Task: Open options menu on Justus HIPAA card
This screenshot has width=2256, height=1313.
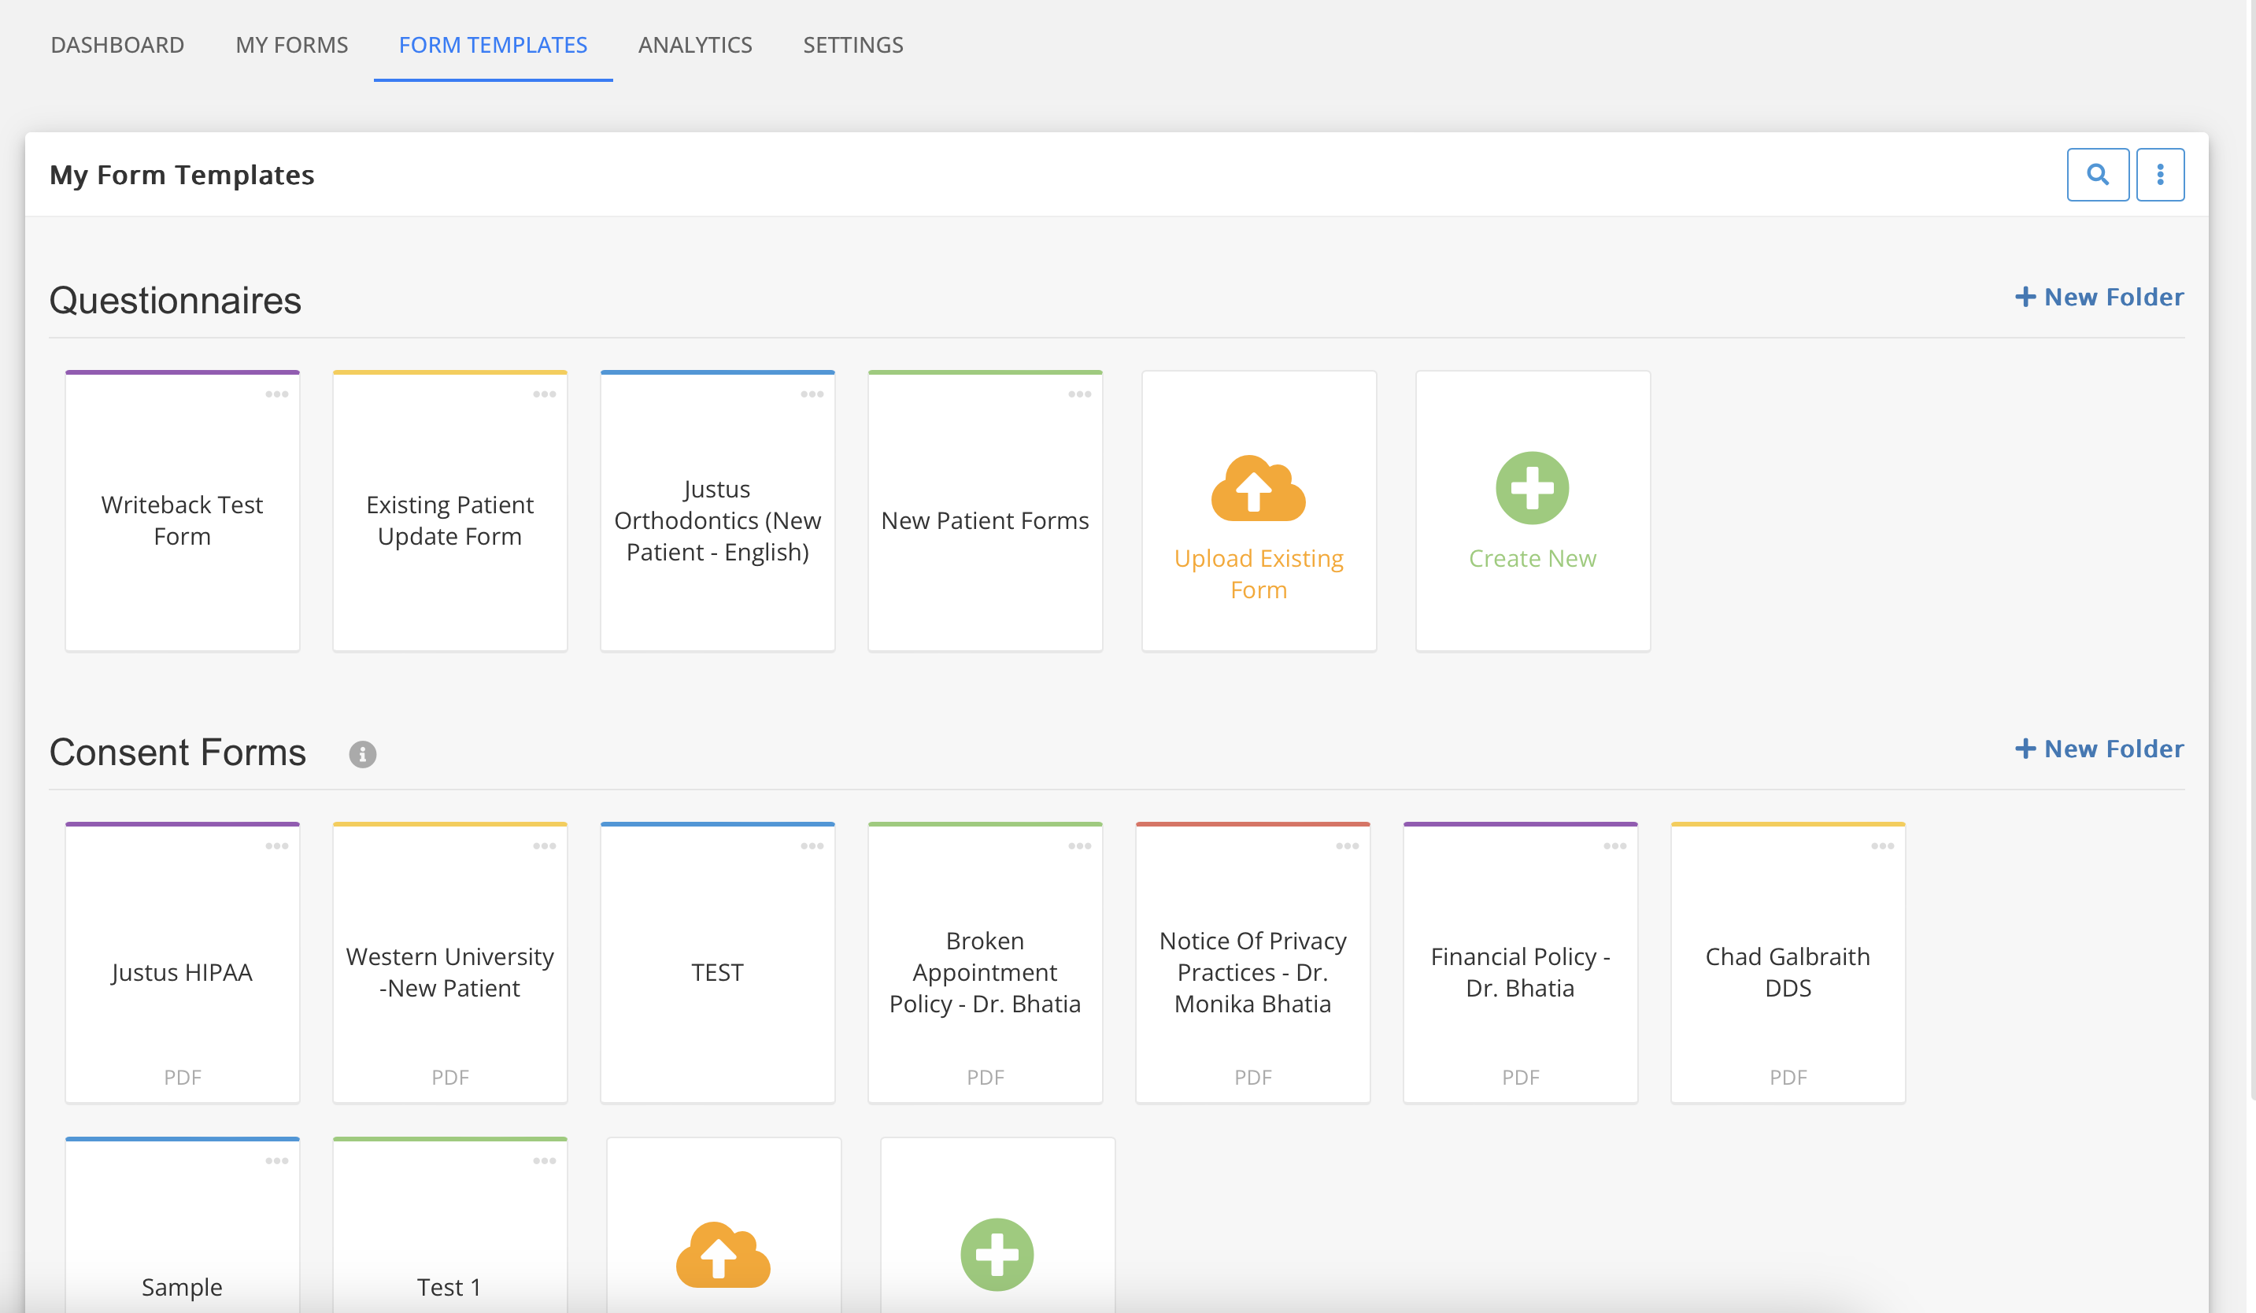Action: 278,844
